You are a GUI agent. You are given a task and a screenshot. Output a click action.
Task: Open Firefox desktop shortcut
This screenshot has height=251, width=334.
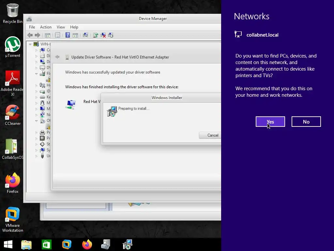coord(13,183)
